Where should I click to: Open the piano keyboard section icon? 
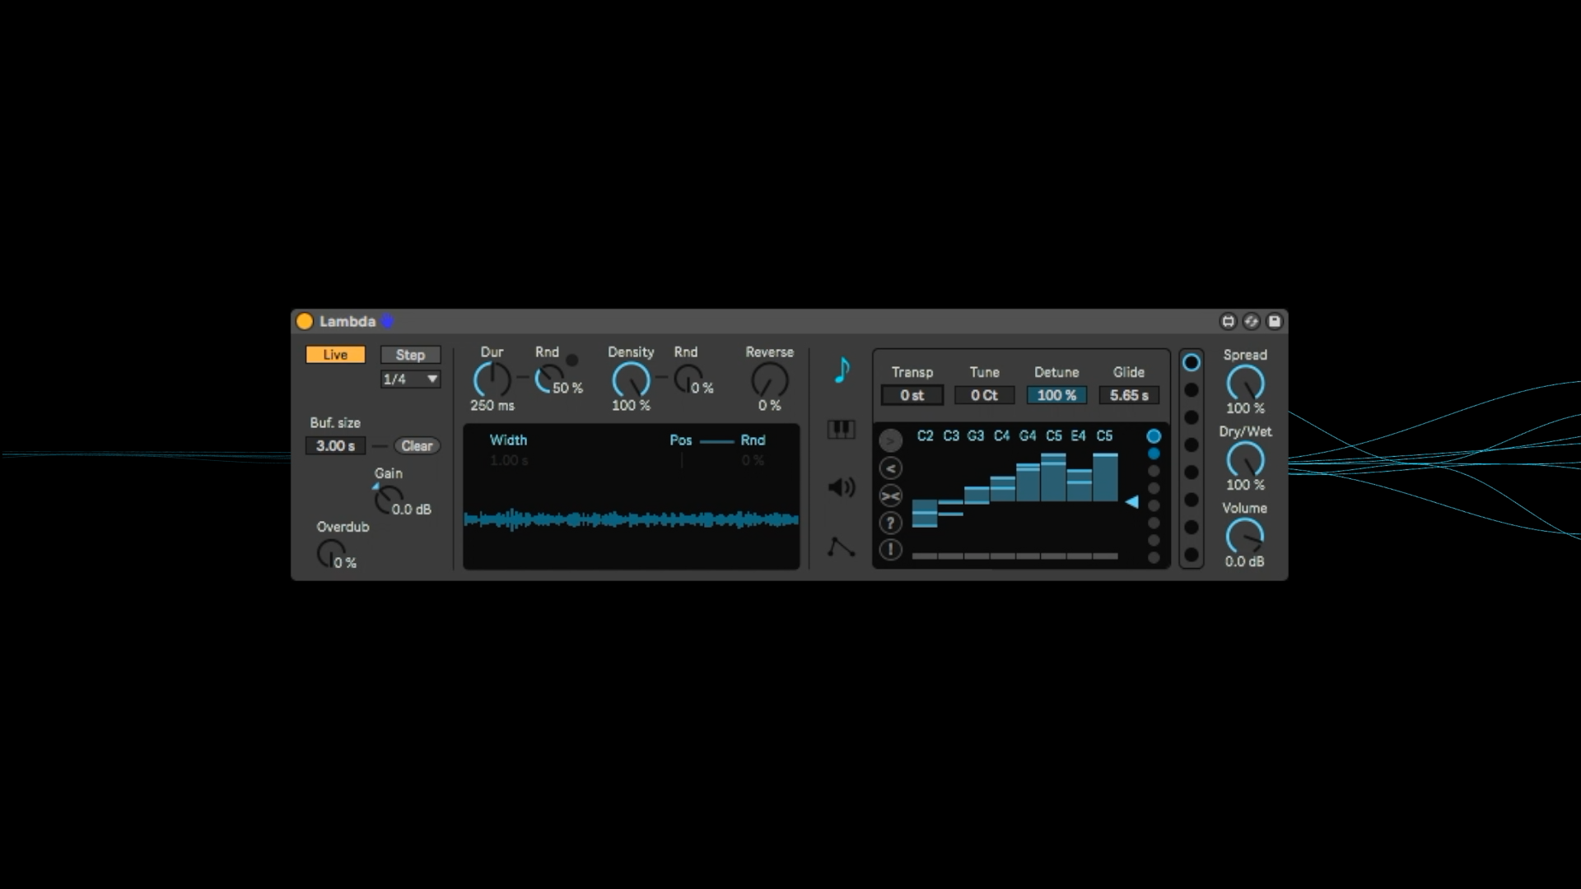[841, 429]
